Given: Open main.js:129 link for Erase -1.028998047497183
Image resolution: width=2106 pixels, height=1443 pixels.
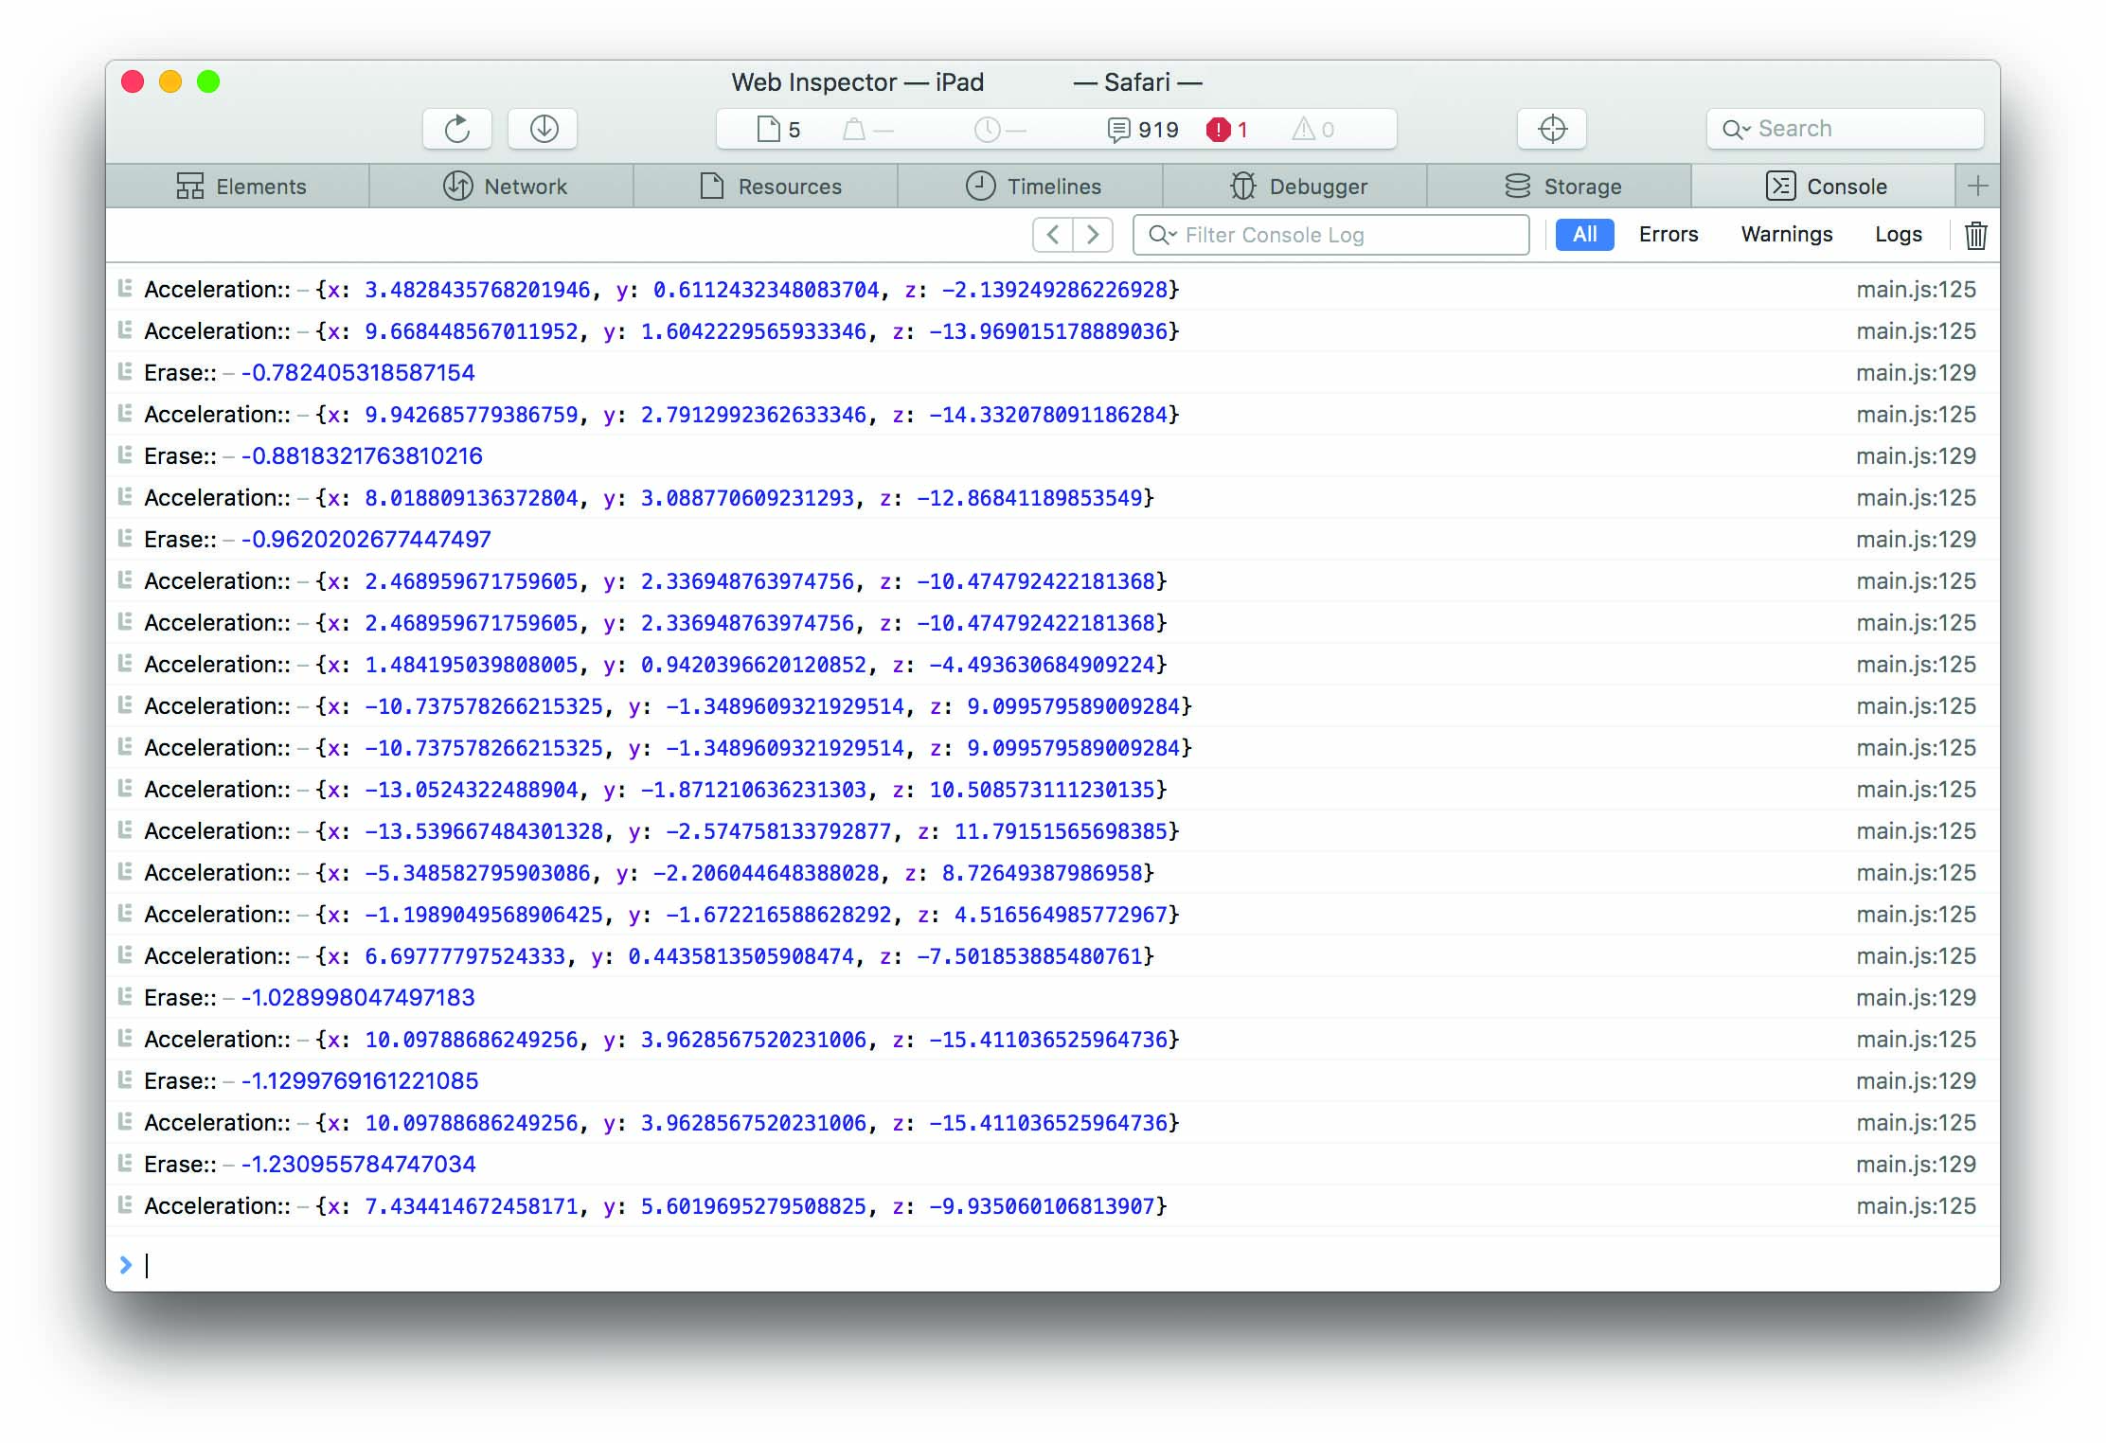Looking at the screenshot, I should 1916,998.
